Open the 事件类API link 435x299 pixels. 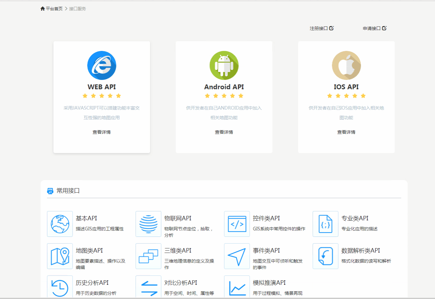266,251
